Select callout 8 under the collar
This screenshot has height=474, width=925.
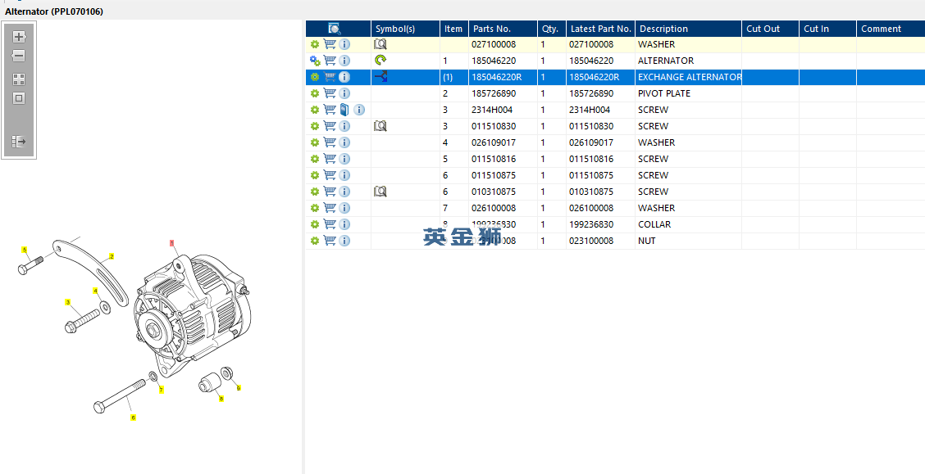click(221, 399)
